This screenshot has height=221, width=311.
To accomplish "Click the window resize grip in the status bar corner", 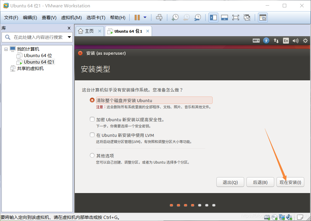I will click(308, 218).
